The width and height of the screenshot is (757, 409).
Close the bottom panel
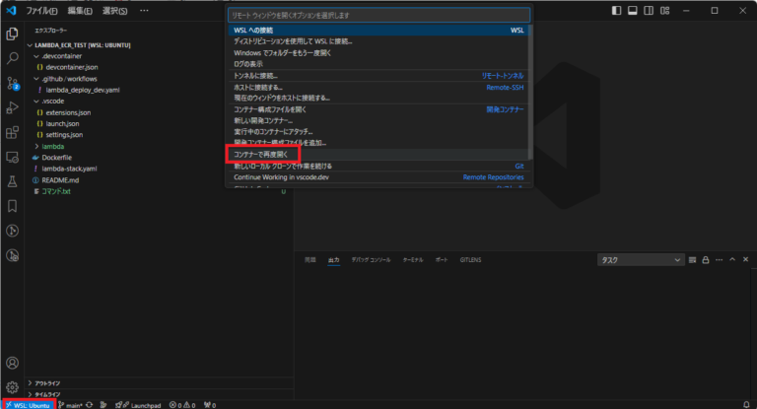[x=745, y=260]
